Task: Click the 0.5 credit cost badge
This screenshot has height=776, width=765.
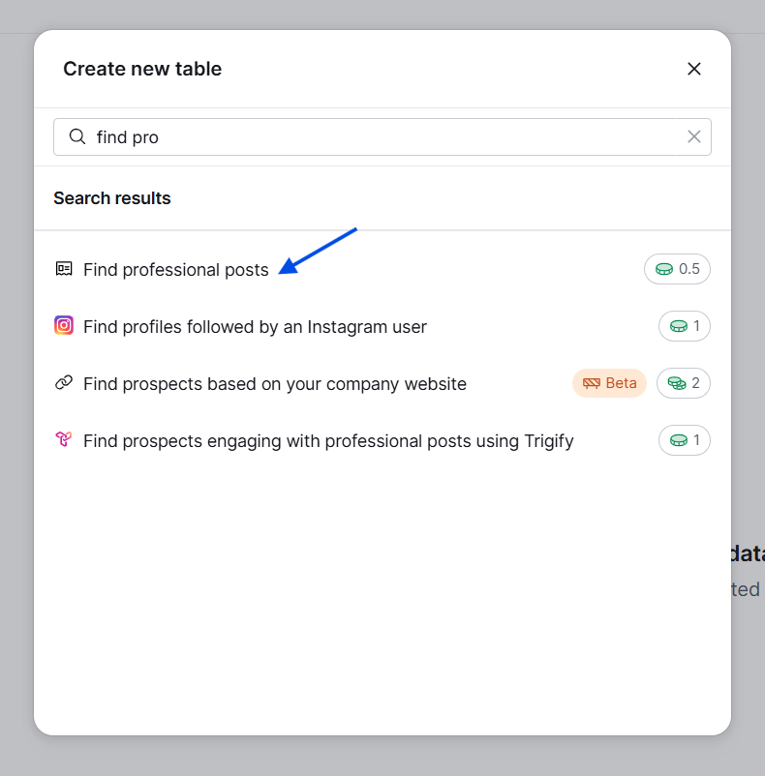Action: 677,269
